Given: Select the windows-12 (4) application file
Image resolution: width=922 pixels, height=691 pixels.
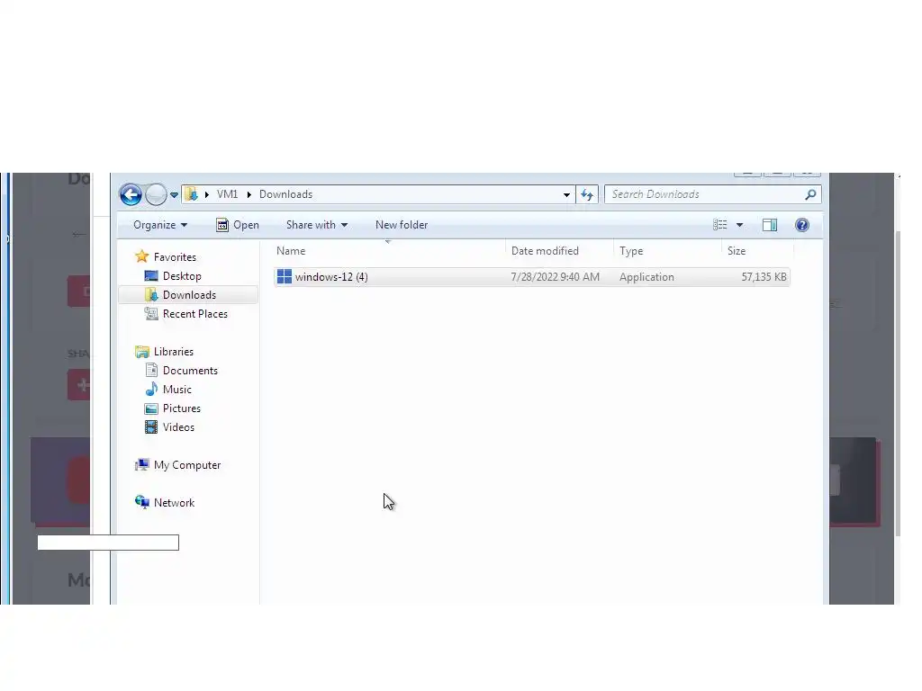Looking at the screenshot, I should (531, 277).
